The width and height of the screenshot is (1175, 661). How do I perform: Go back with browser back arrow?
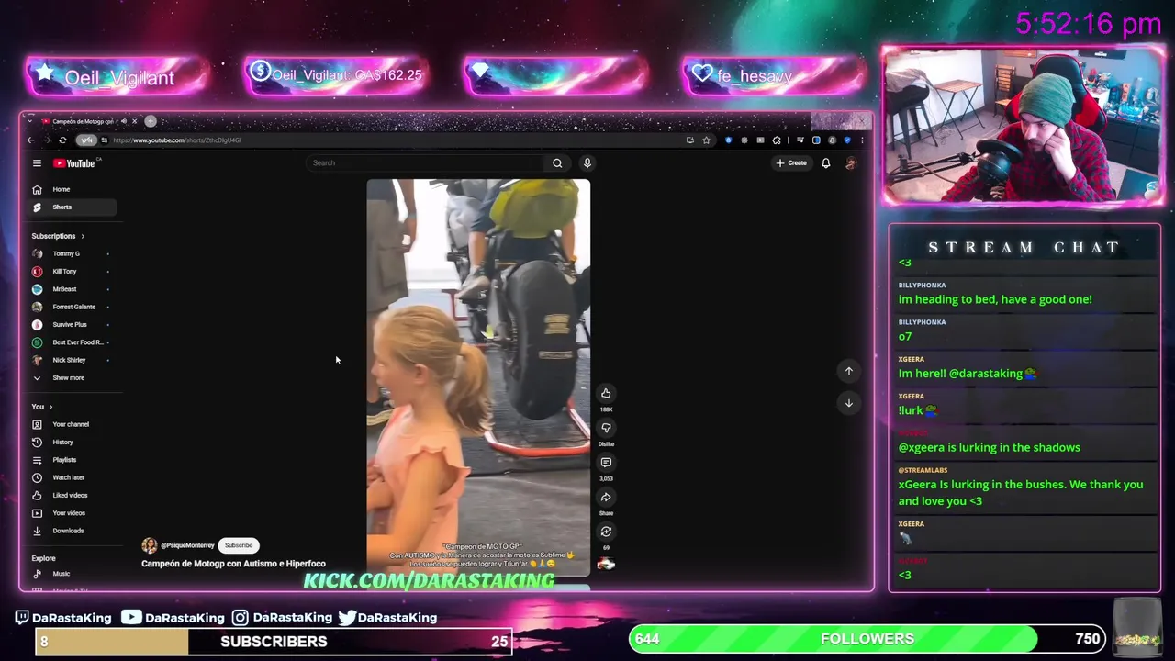point(30,140)
